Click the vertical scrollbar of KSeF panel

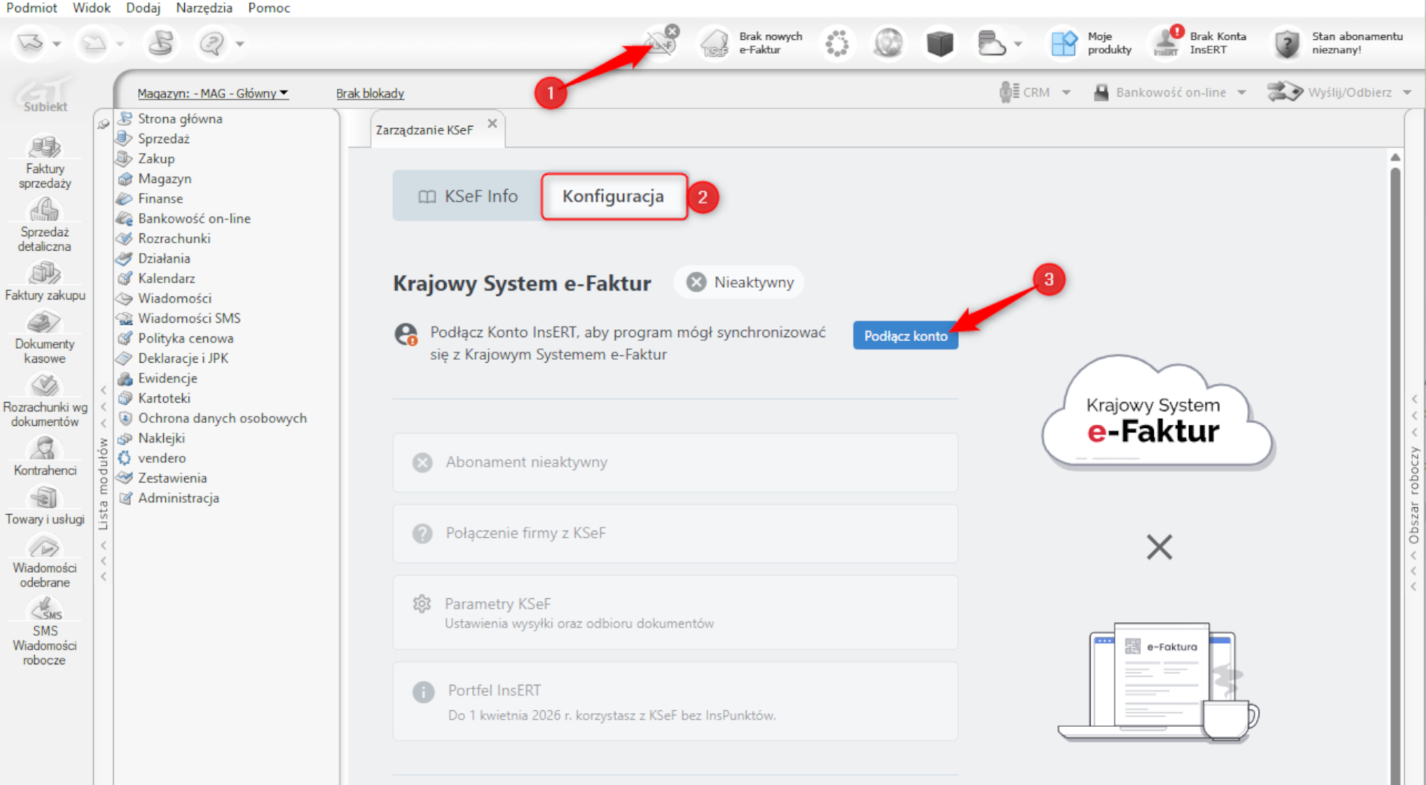point(1395,436)
